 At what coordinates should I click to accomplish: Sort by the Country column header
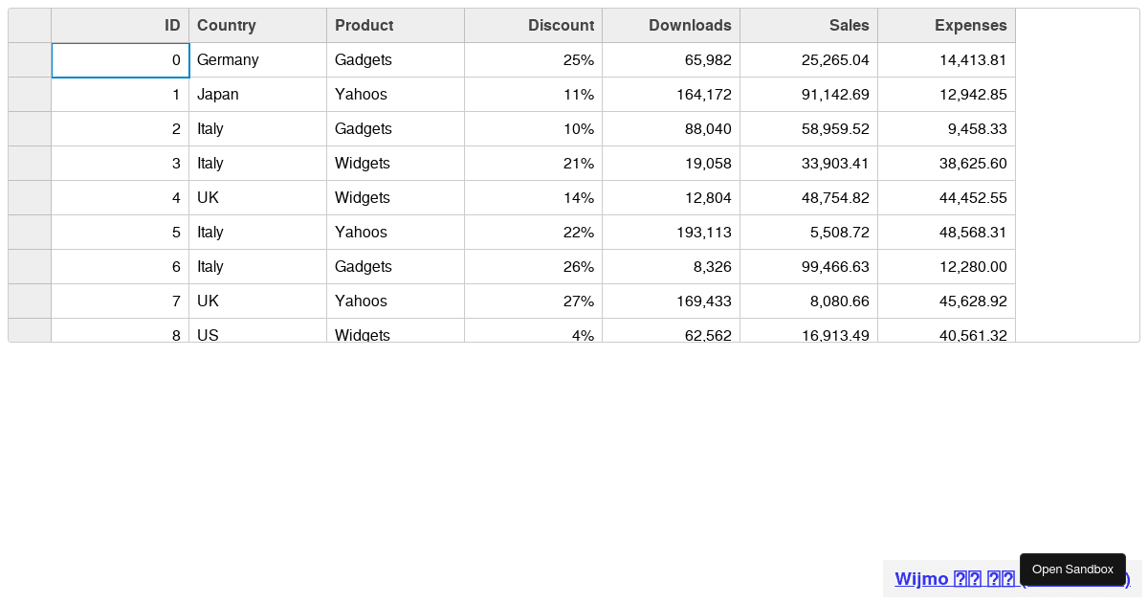tap(257, 26)
